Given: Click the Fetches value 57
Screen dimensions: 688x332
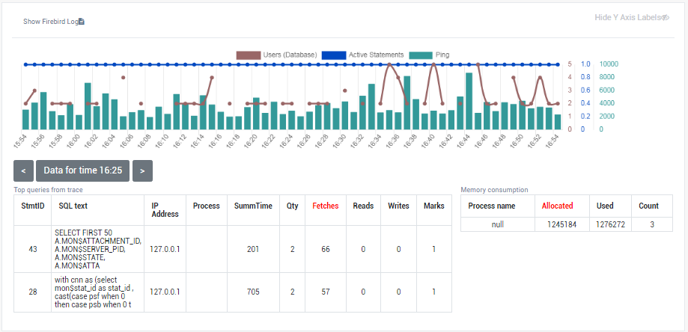Looking at the screenshot, I should pos(326,292).
